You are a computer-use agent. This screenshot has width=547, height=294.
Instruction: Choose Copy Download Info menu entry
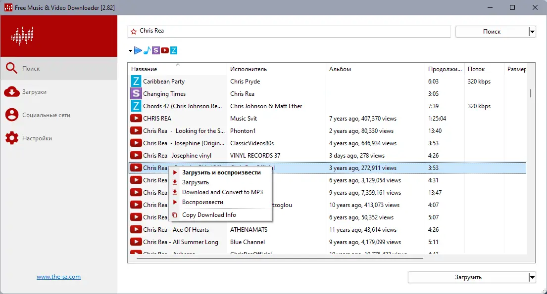[x=220, y=215]
